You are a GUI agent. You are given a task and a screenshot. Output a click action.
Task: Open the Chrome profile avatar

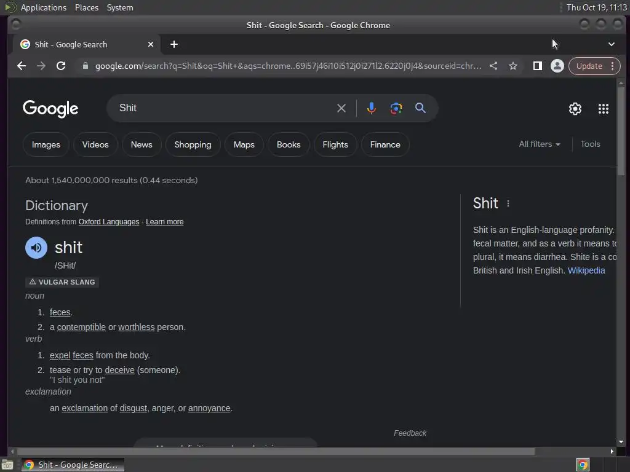[557, 66]
